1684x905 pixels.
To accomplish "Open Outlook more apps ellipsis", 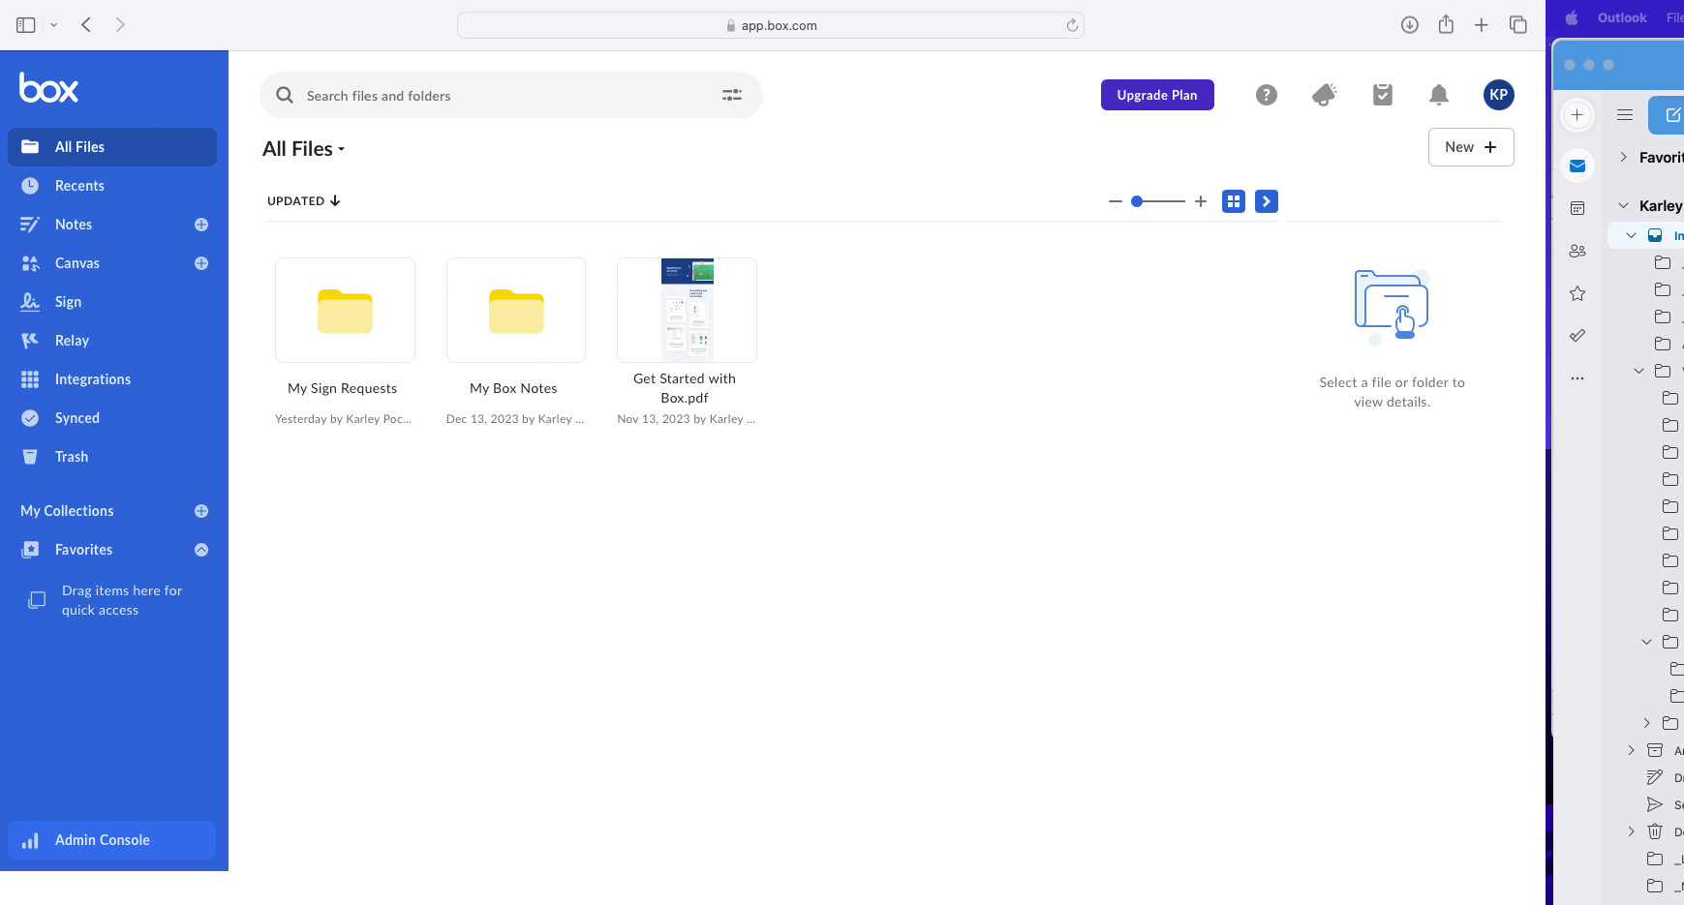I will tap(1577, 378).
